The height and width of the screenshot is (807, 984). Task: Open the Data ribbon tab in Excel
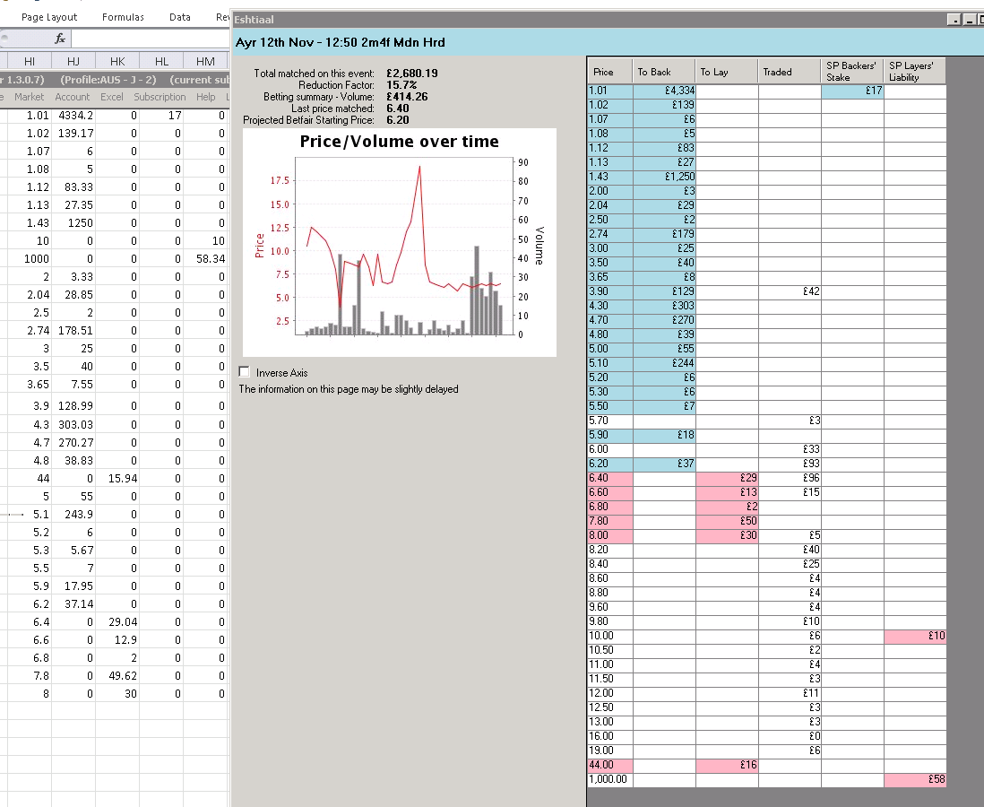point(180,17)
